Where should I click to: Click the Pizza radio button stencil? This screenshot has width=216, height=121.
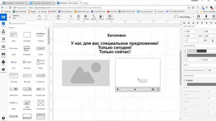pyautogui.click(x=40, y=61)
